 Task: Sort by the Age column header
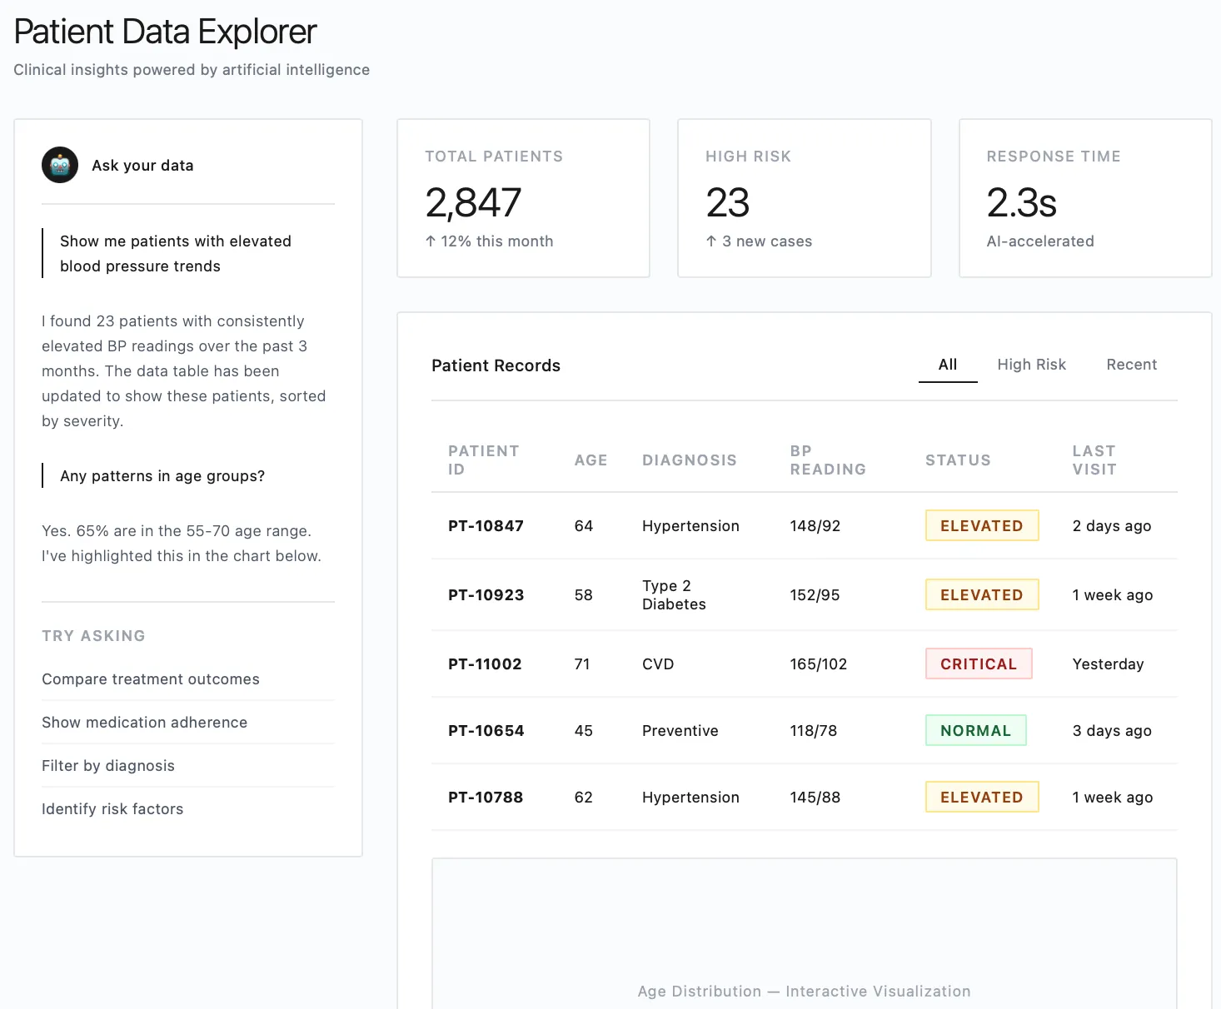pos(591,460)
